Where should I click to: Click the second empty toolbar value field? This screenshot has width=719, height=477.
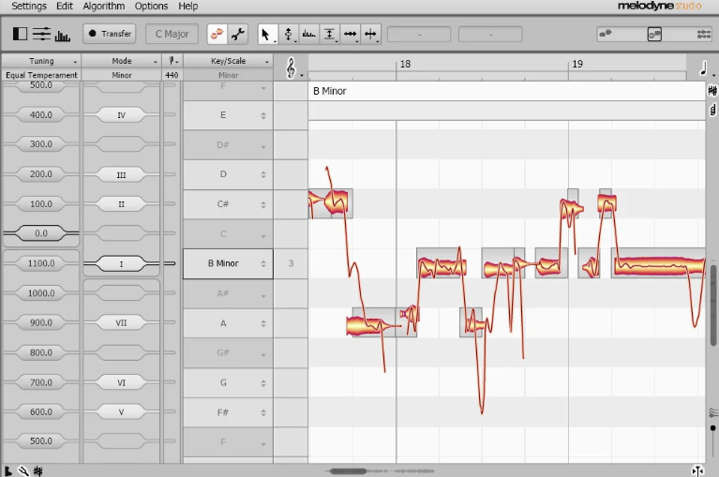490,35
